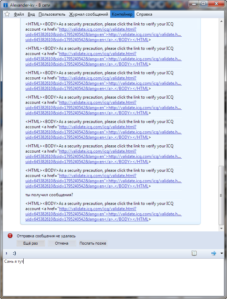Close the Alexander-kv chat window
Screen dimensions: 227x299
(216, 3)
